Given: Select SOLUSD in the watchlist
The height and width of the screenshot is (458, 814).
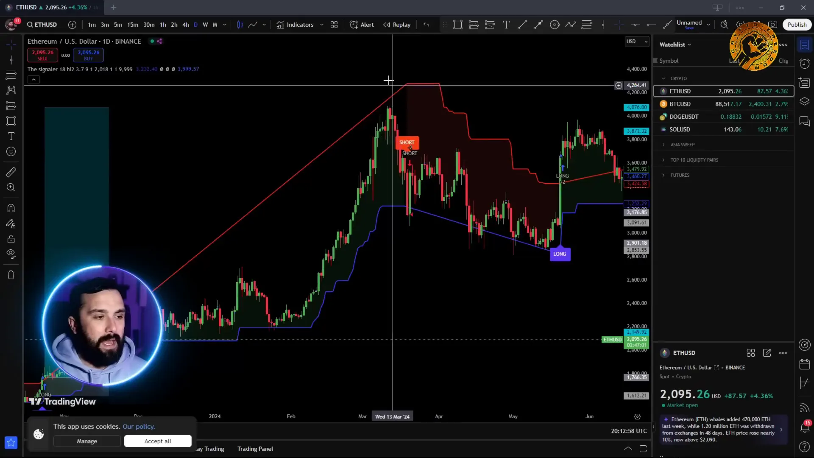Looking at the screenshot, I should (x=724, y=129).
